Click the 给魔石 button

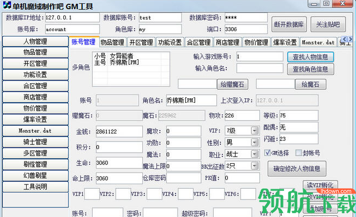tap(310, 84)
